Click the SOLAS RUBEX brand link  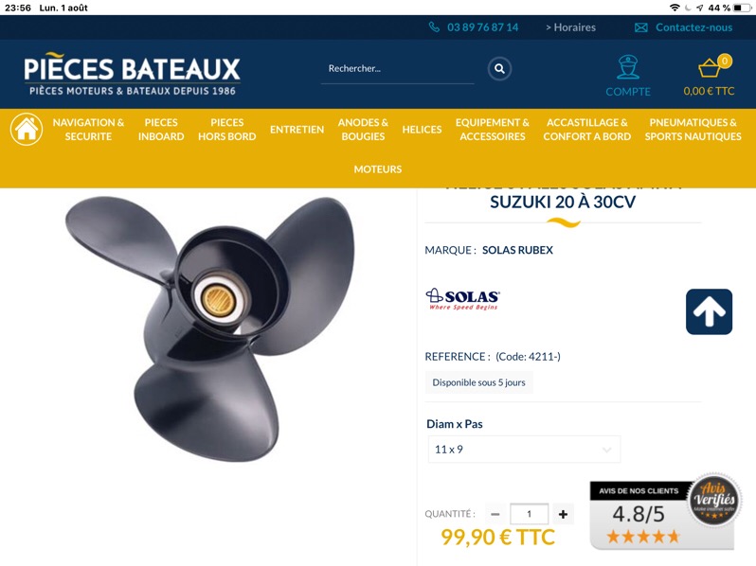click(x=517, y=250)
